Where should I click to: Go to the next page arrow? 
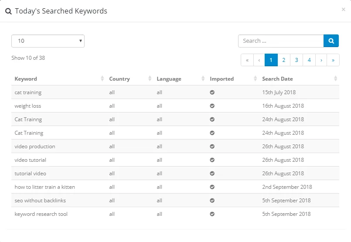[x=321, y=60]
